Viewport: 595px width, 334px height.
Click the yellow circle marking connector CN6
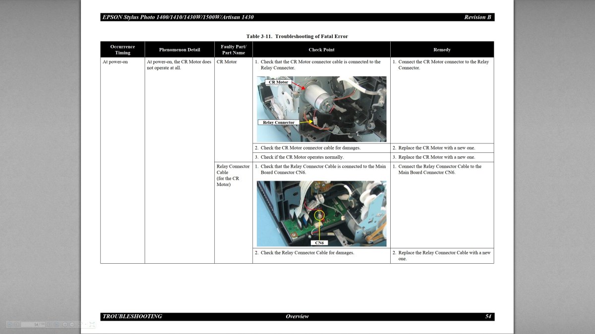[x=319, y=216]
